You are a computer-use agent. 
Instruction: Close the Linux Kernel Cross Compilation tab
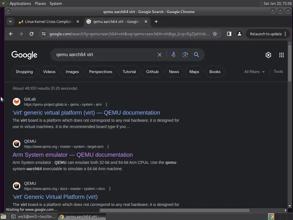tap(78, 22)
